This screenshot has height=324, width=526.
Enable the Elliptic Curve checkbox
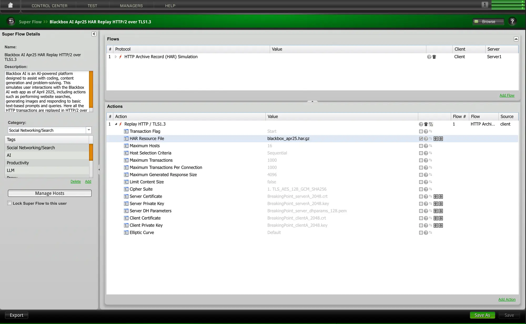coord(421,232)
